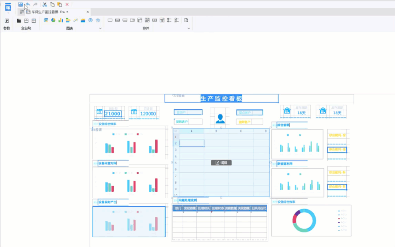This screenshot has width=395, height=247.
Task: Save the template with the floppy disk icon
Action: click(21, 4)
